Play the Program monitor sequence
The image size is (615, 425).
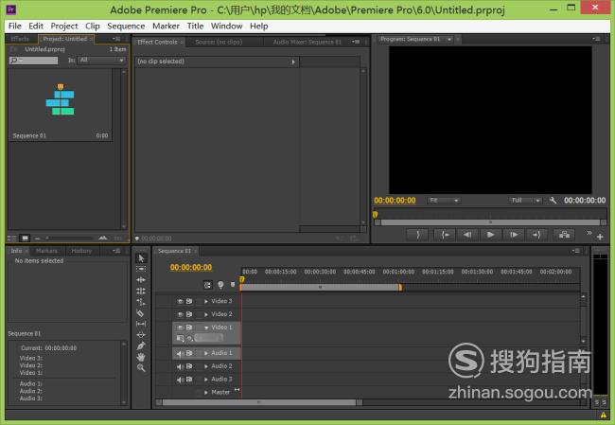pos(490,235)
